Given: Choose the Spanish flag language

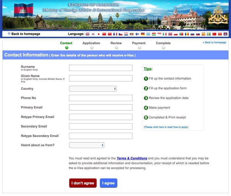Looking at the screenshot, I should (204, 34).
